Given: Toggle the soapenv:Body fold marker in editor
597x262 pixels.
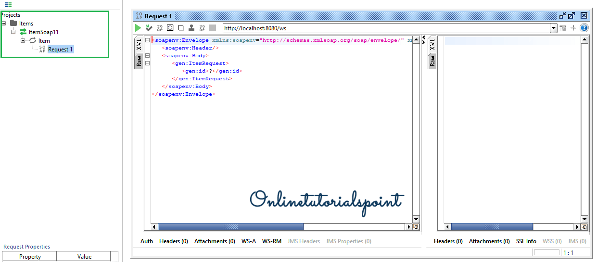Looking at the screenshot, I should click(x=147, y=56).
